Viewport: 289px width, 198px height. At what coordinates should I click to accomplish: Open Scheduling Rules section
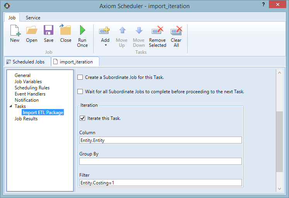32,88
